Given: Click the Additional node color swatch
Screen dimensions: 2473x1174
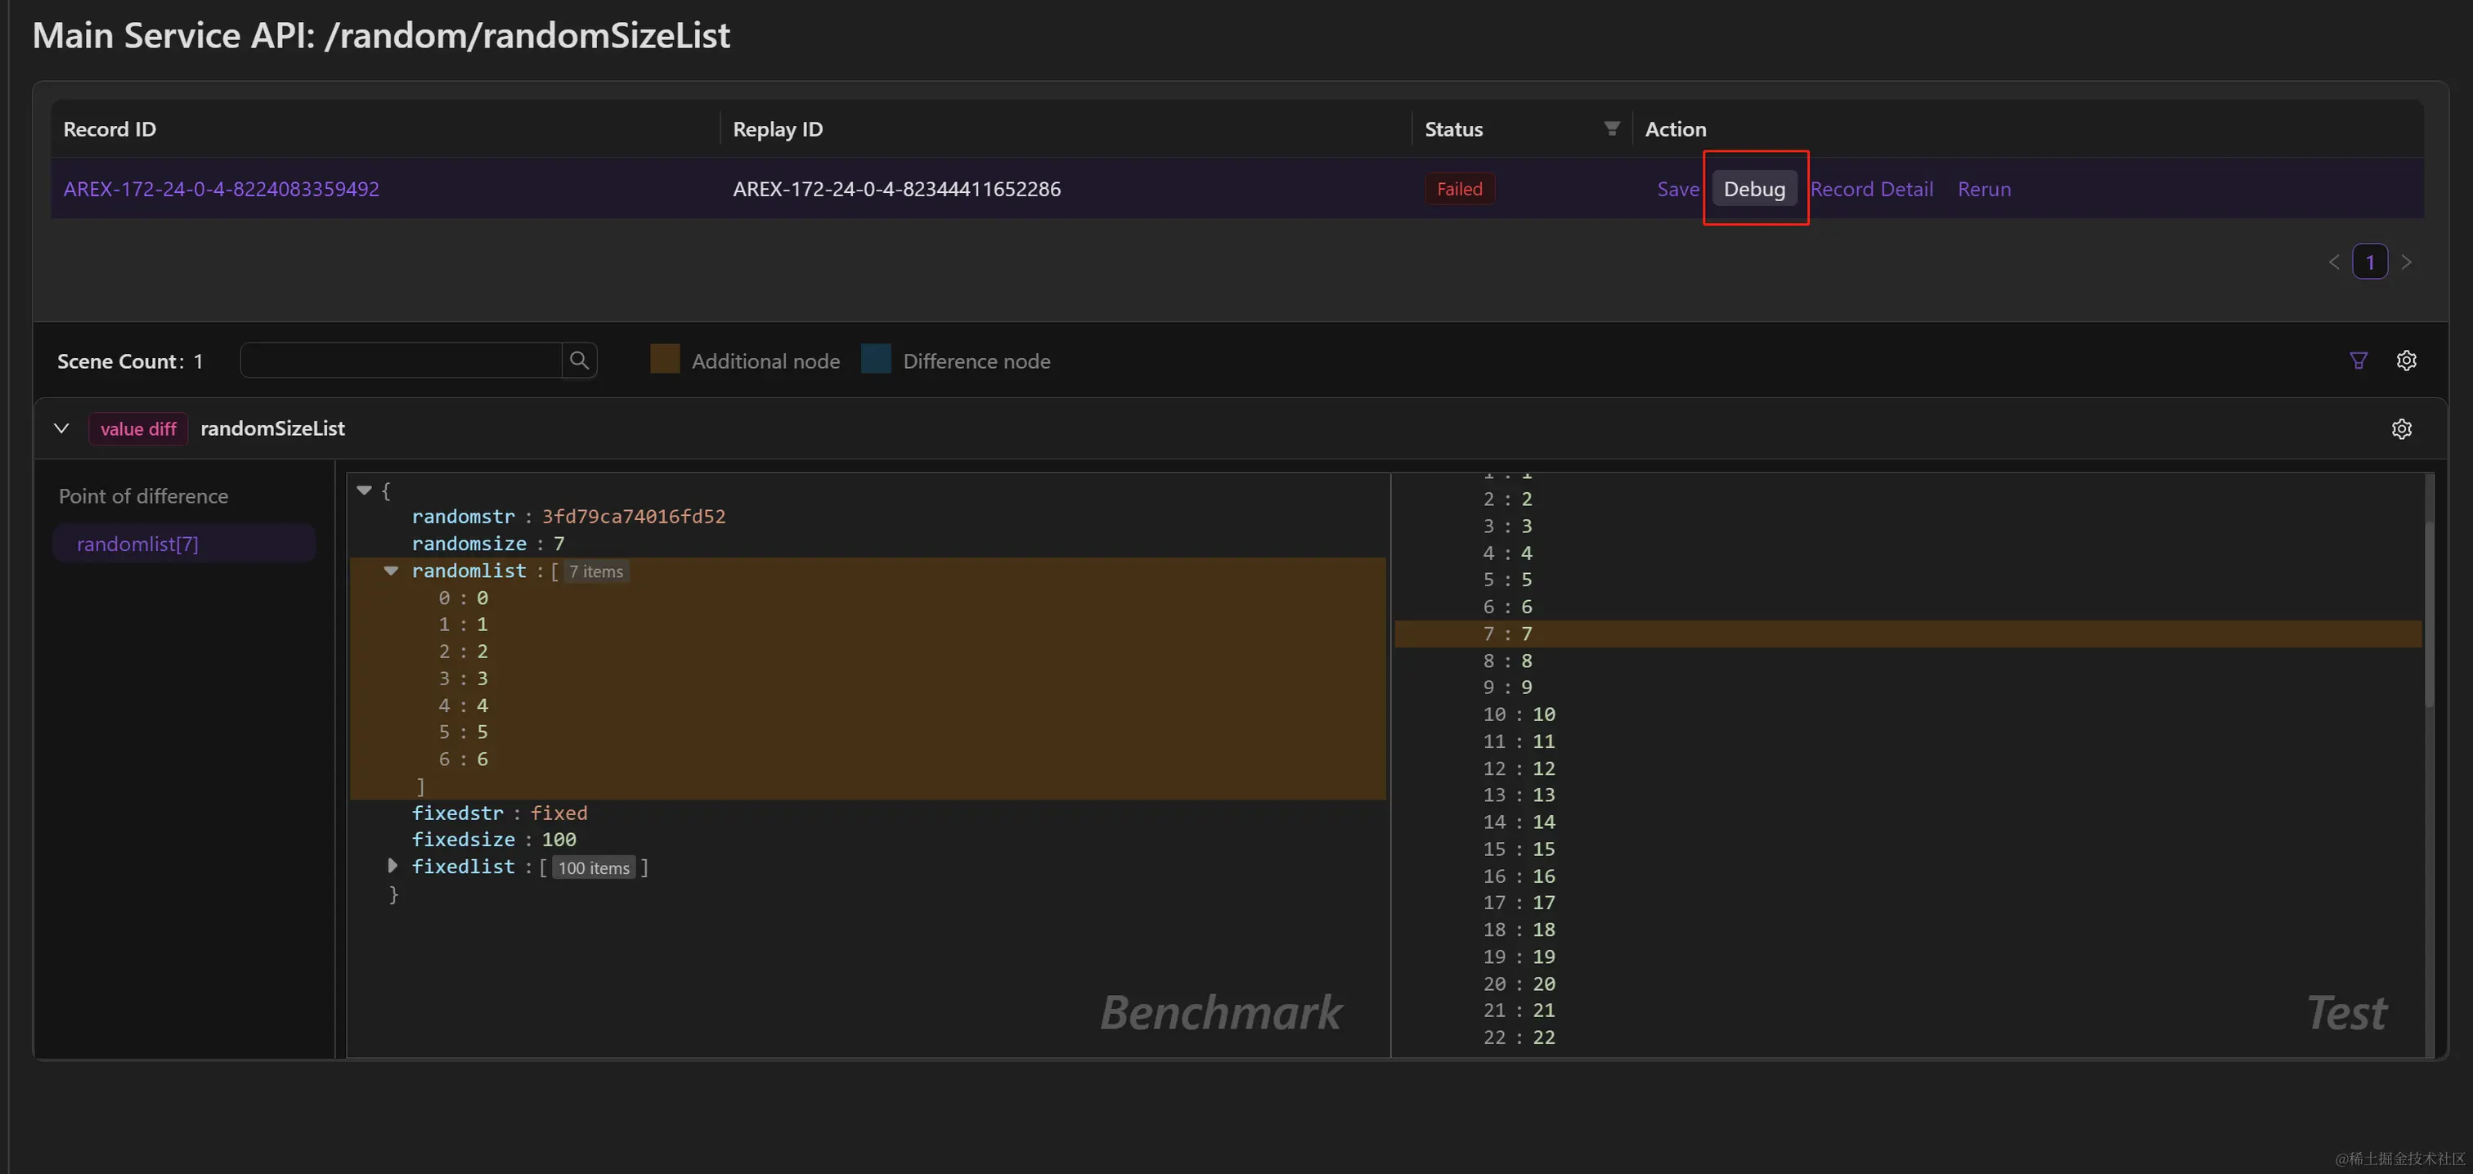Looking at the screenshot, I should (664, 359).
